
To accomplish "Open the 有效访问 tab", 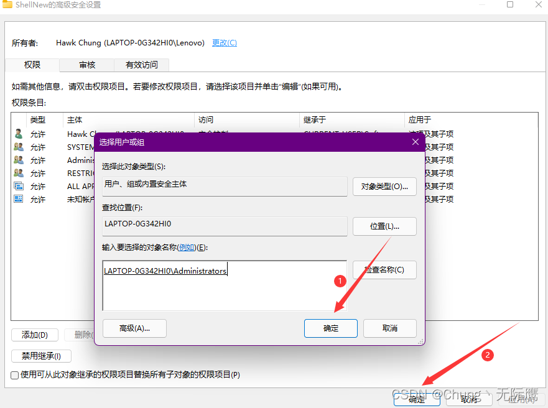I will click(142, 65).
